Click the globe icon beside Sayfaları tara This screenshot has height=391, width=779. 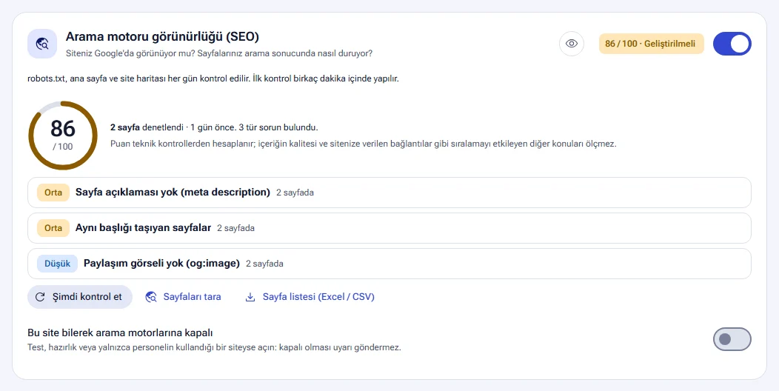(x=151, y=297)
